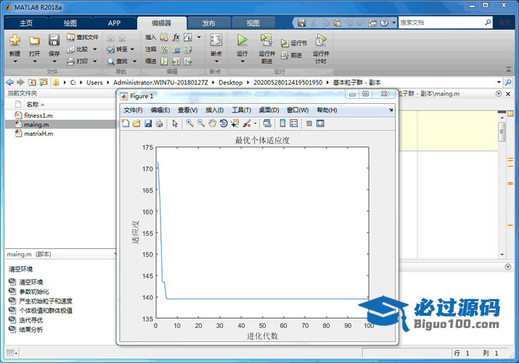Expand the Open (打开) dropdown arrow
519x363 pixels.
click(34, 62)
